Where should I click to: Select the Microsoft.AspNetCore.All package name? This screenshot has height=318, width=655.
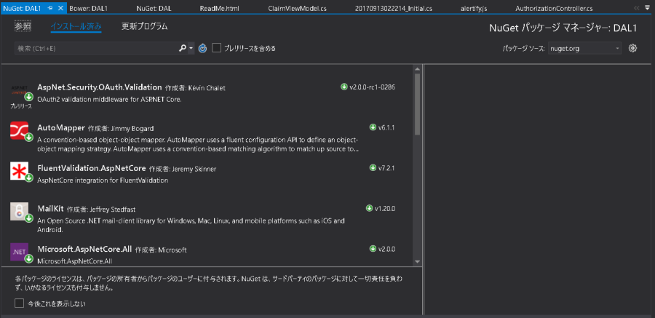pyautogui.click(x=85, y=249)
